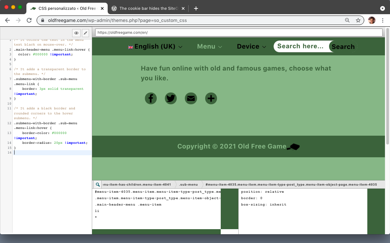
Task: Place cursor on empty editor line 16
Action: [x=52, y=153]
